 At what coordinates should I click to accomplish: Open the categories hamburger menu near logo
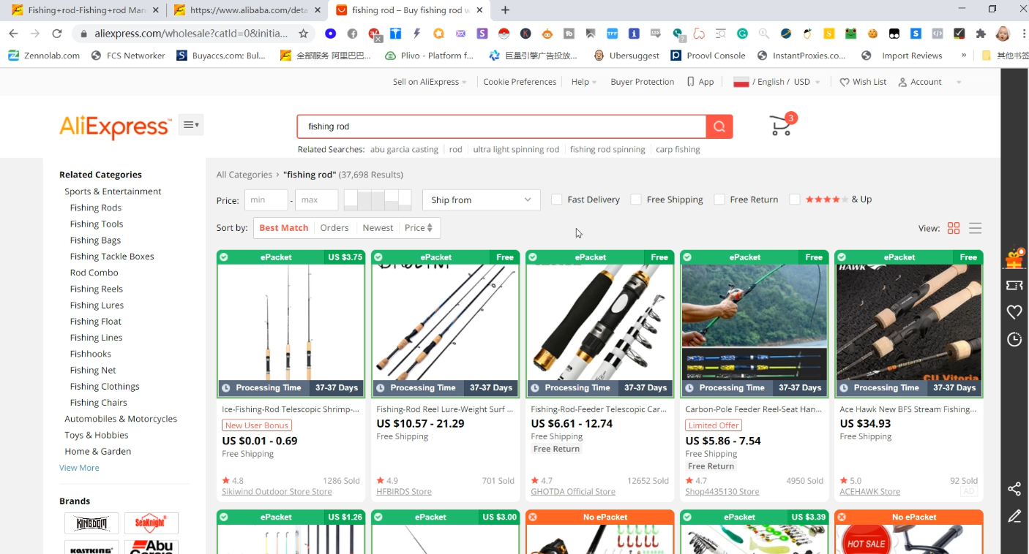point(191,125)
